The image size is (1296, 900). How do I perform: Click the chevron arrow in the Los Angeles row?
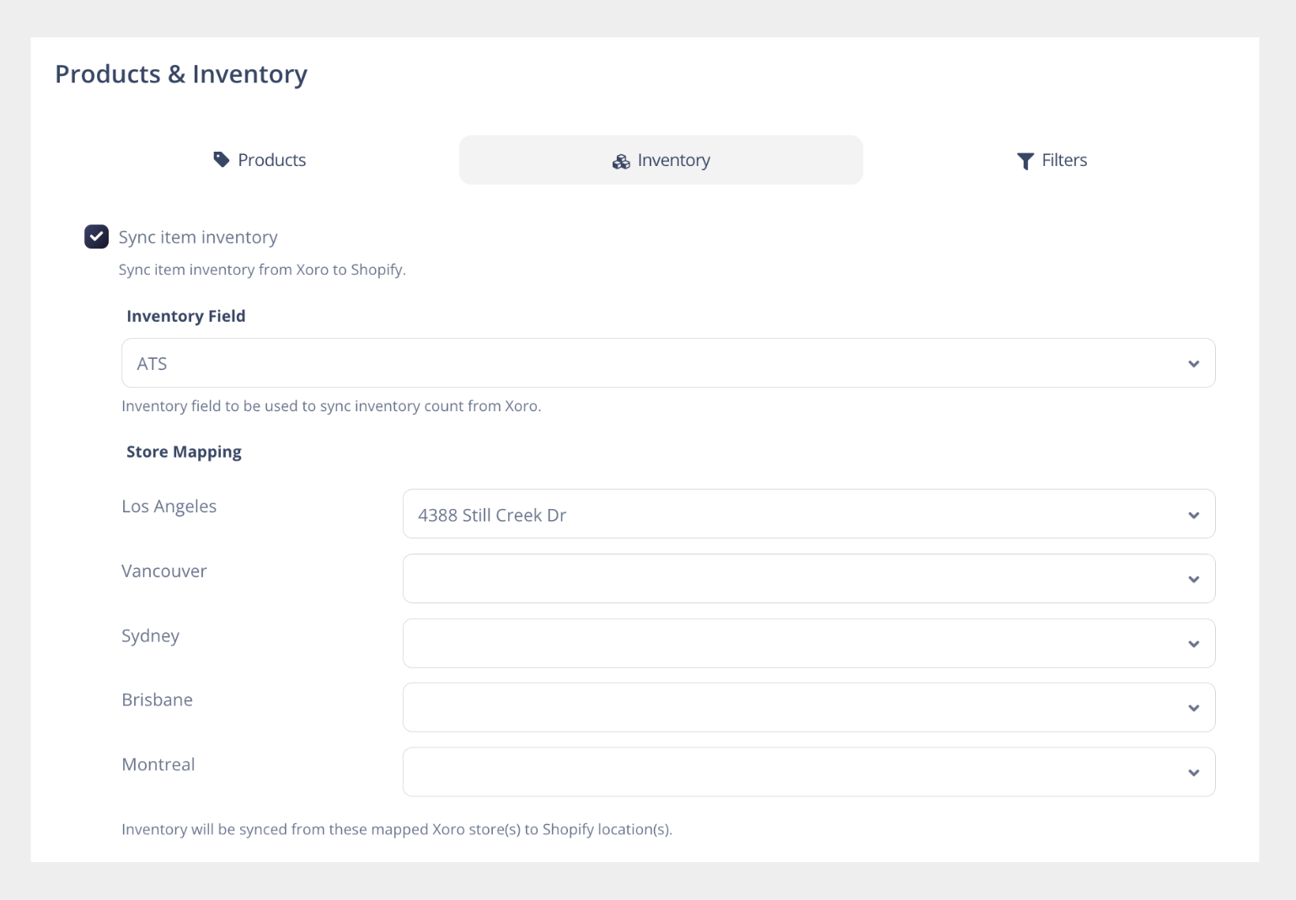1193,515
